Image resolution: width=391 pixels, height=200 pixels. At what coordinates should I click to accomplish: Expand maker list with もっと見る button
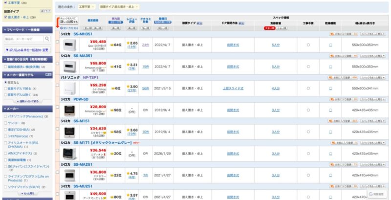pos(27,194)
